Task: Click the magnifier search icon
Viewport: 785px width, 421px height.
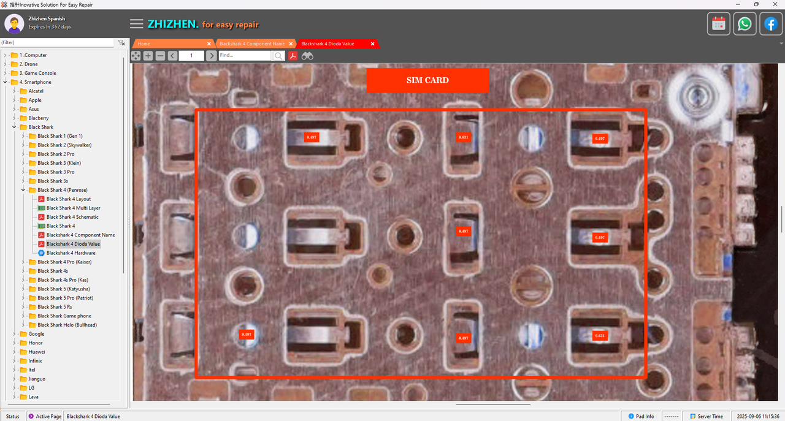Action: pyautogui.click(x=278, y=56)
